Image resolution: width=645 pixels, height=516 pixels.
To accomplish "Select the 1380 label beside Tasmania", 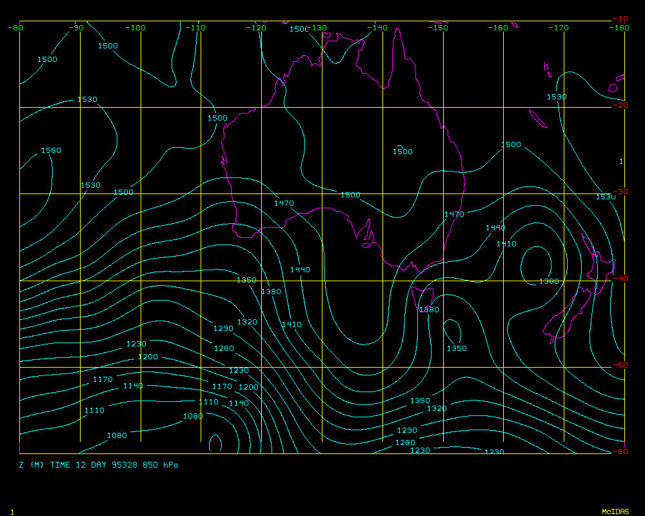I will (429, 310).
